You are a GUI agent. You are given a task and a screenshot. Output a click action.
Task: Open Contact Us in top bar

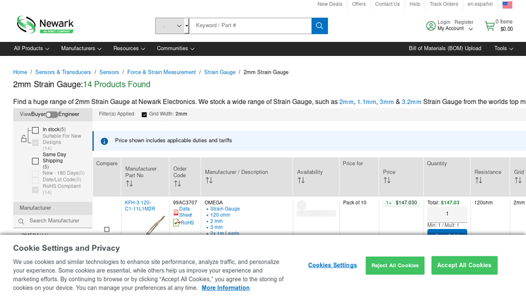387,4
